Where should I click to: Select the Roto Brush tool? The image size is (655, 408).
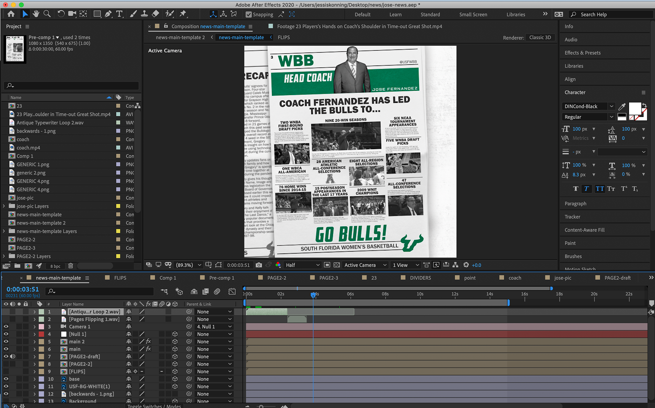169,14
